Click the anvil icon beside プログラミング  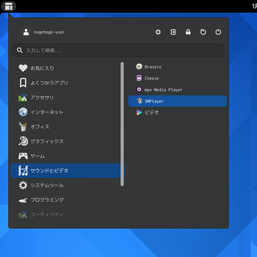click(x=23, y=200)
